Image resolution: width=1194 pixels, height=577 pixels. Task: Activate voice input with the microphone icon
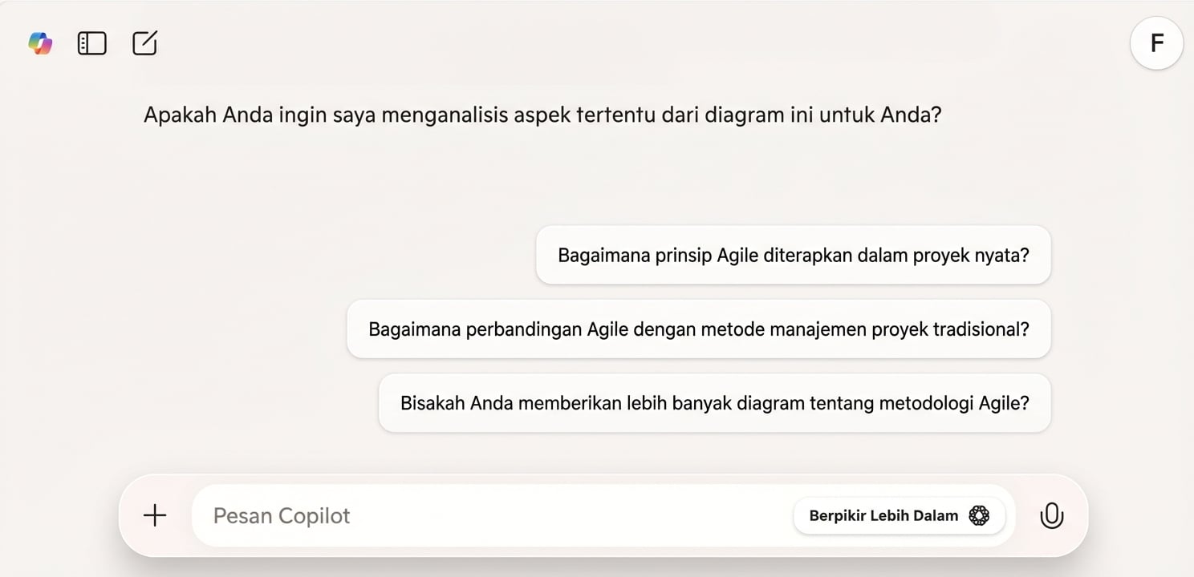[x=1052, y=515]
